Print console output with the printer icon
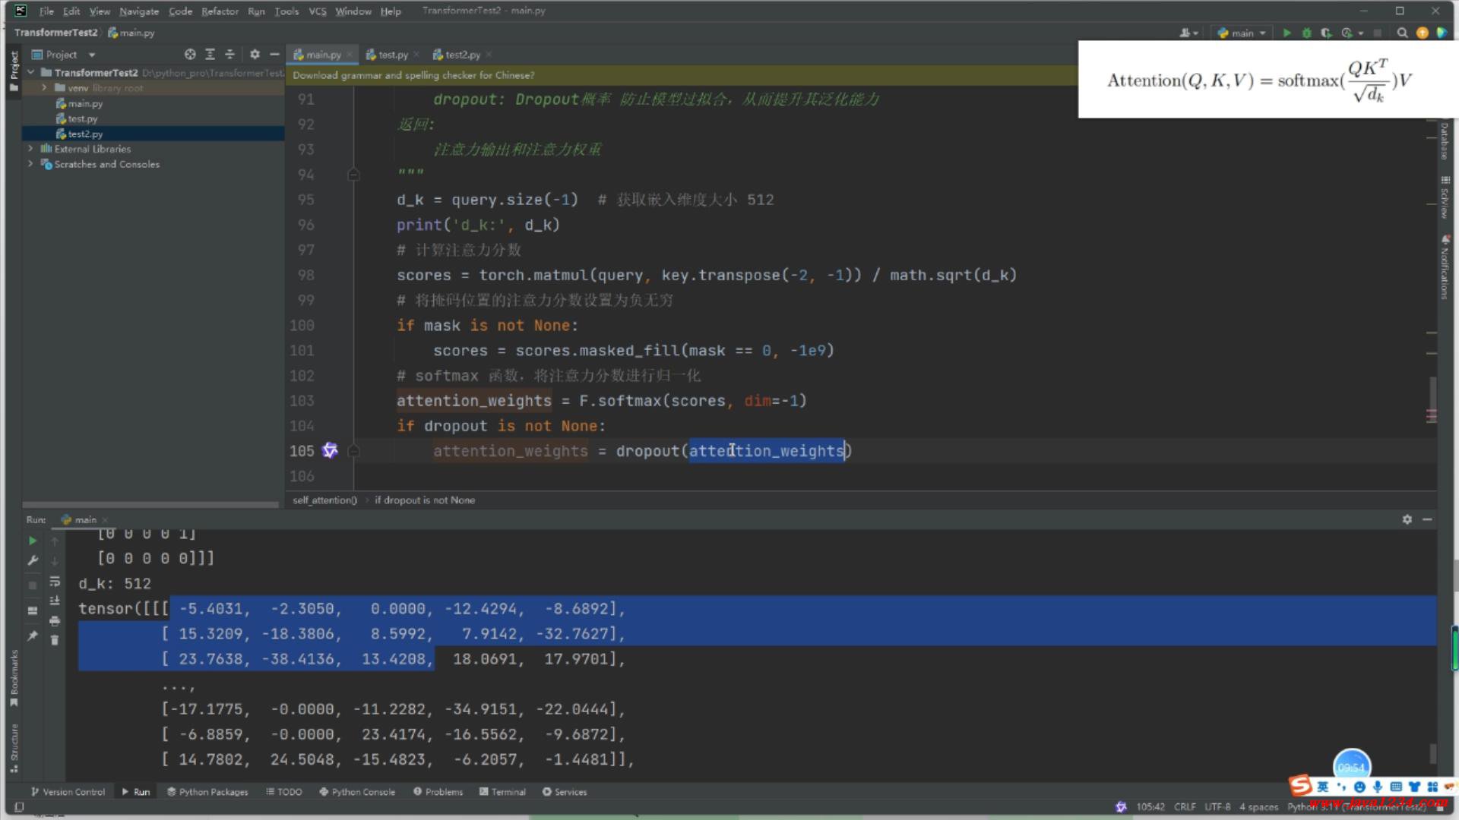This screenshot has width=1459, height=820. click(55, 620)
